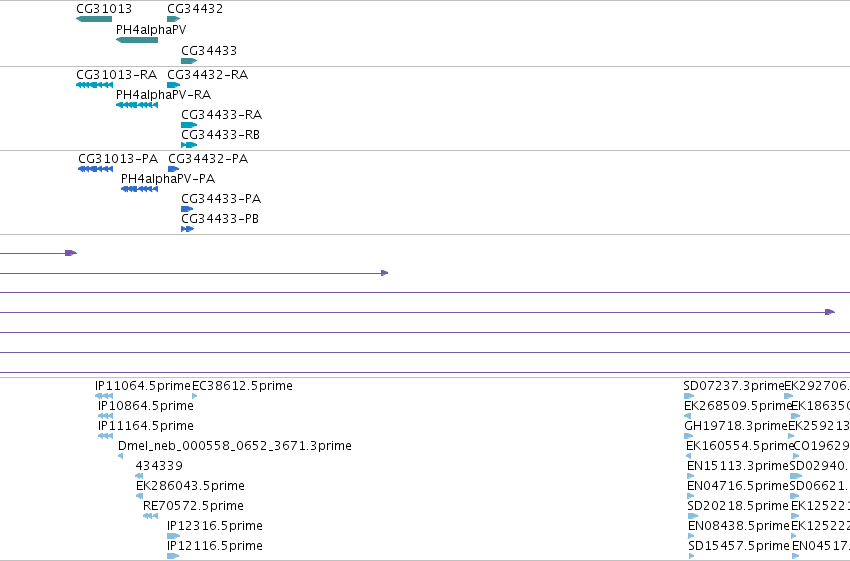850x561 pixels.
Task: Click the longest purple arrowhead near right edge
Action: [829, 312]
